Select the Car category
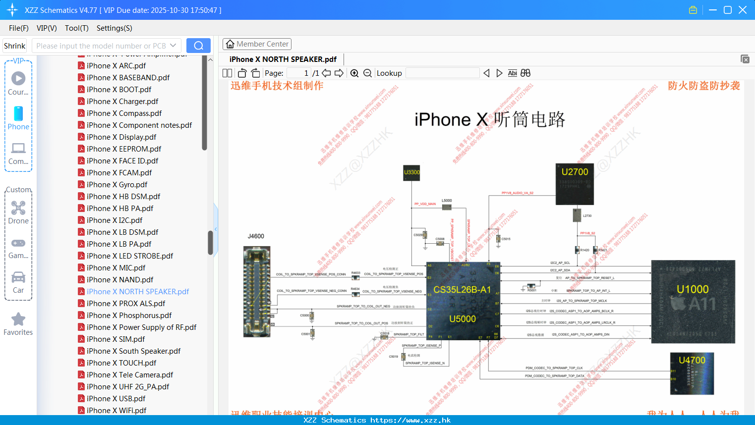Screen dimensions: 755x425 click(18, 282)
